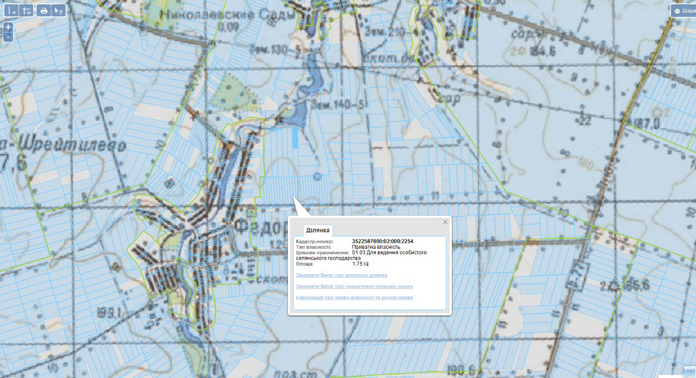Select the identify cursor question-mark tool
This screenshot has height=378, width=696.
coord(58,11)
